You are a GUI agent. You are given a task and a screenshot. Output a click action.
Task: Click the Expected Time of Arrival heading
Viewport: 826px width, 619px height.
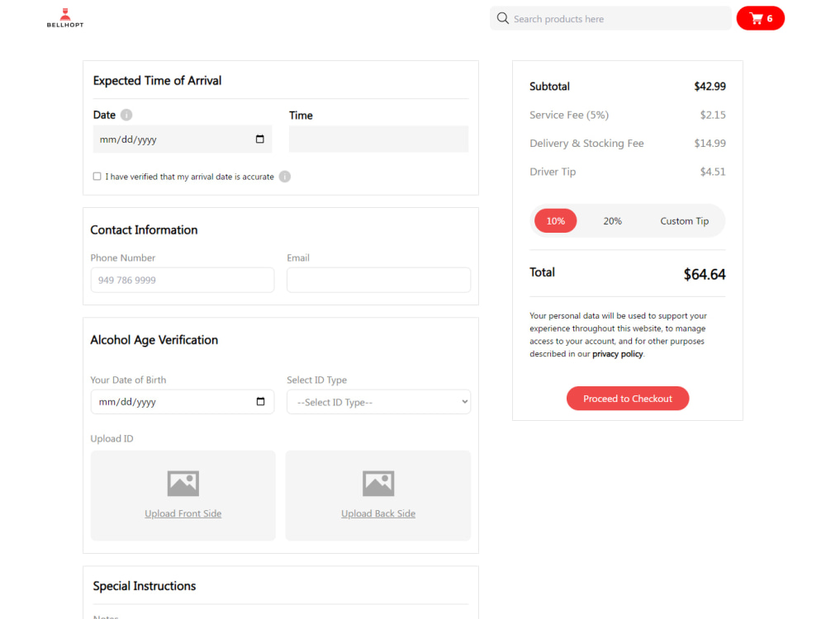156,80
